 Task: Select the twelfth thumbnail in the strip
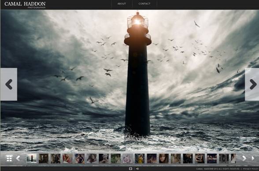click(164, 159)
